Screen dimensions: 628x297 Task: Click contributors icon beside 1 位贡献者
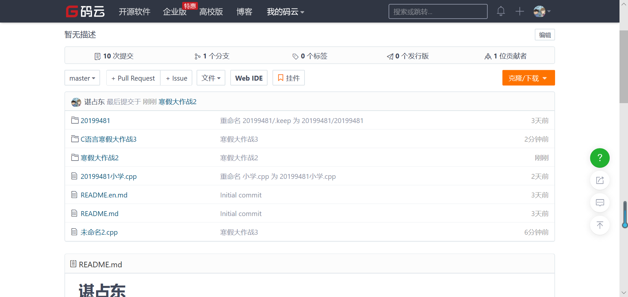click(x=488, y=56)
